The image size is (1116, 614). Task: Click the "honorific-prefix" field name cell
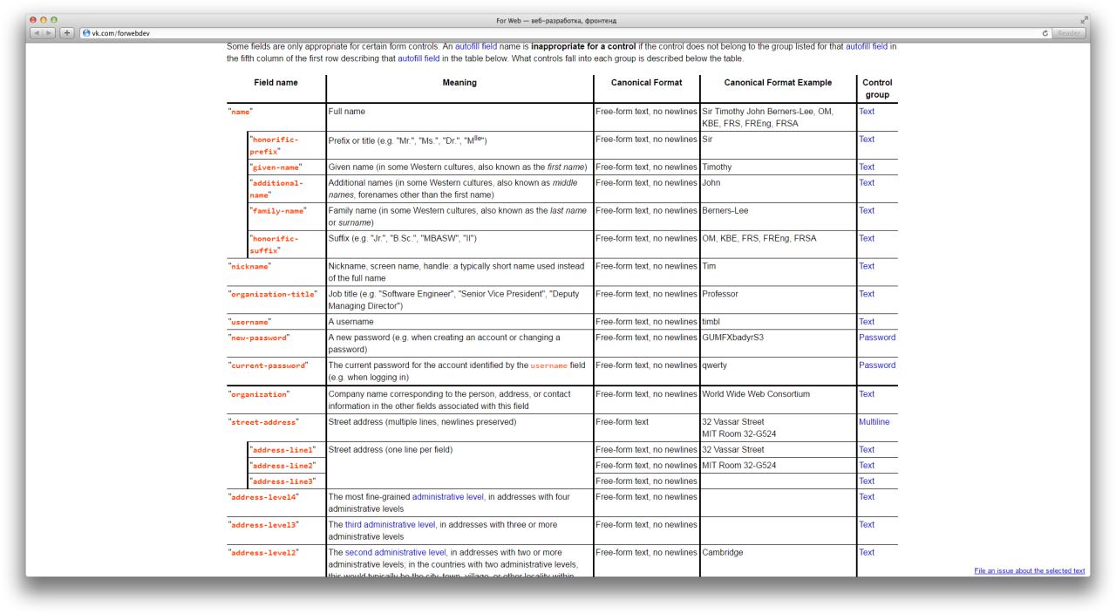point(287,145)
